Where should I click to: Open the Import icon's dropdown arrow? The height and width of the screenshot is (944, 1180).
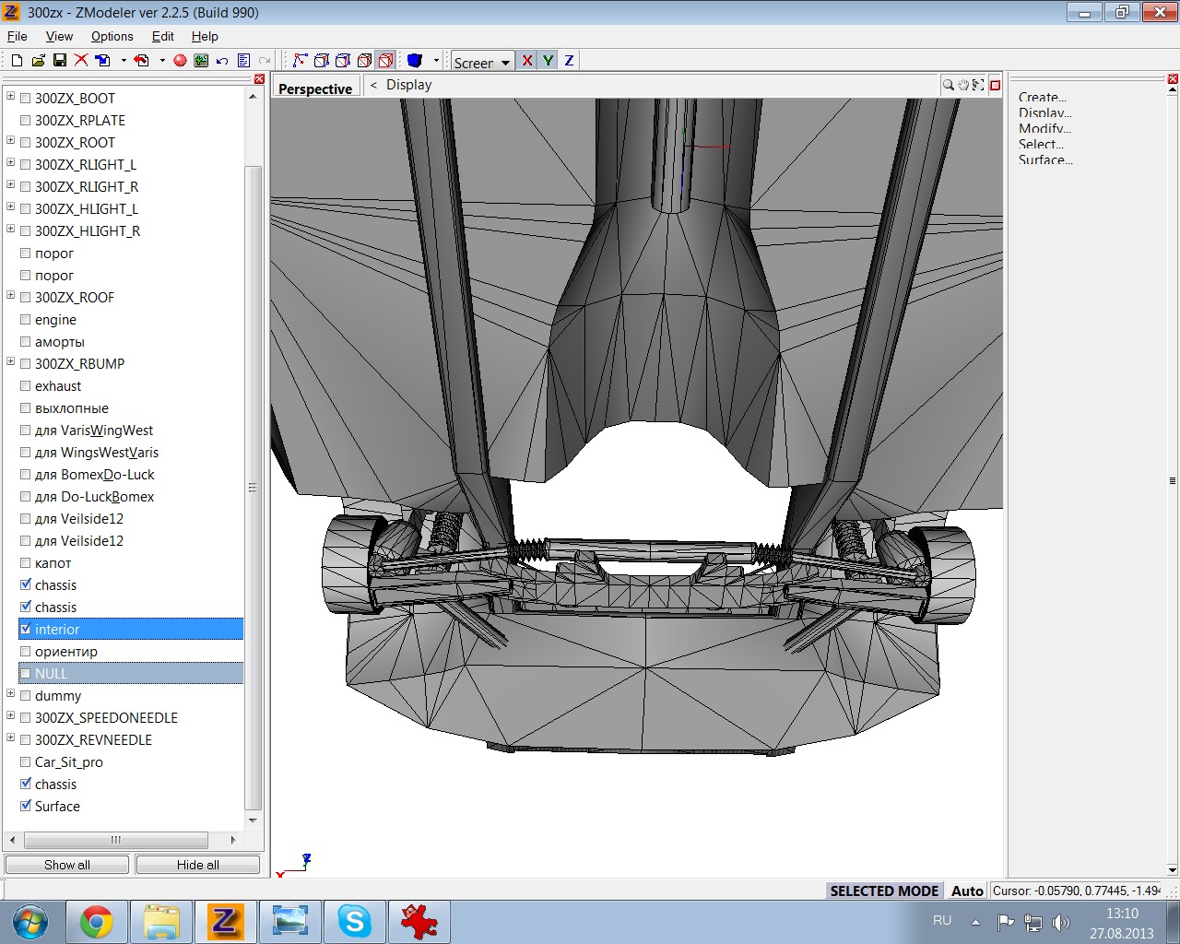click(x=124, y=60)
